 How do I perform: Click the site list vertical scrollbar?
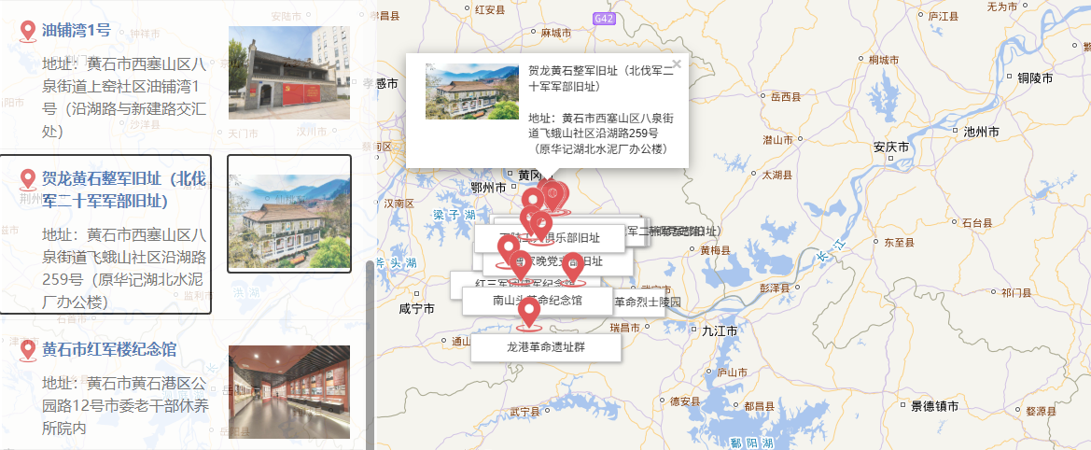[371, 355]
